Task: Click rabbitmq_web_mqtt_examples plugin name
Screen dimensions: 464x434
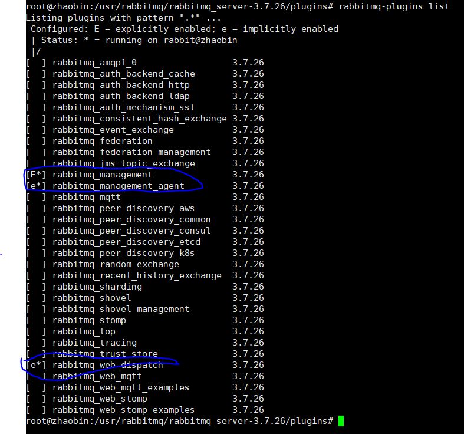Action: [121, 388]
